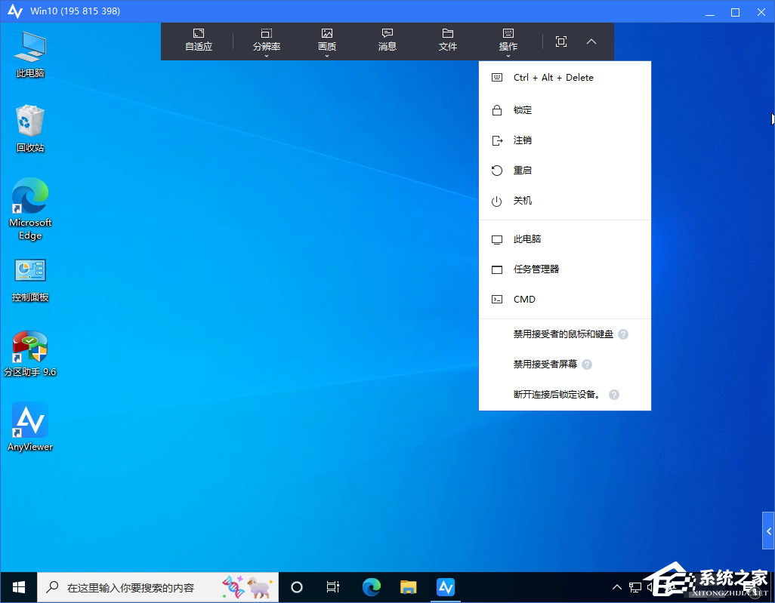Toggle 禁用接受者屏幕 option
Screen dimensions: 775x603
[545, 365]
